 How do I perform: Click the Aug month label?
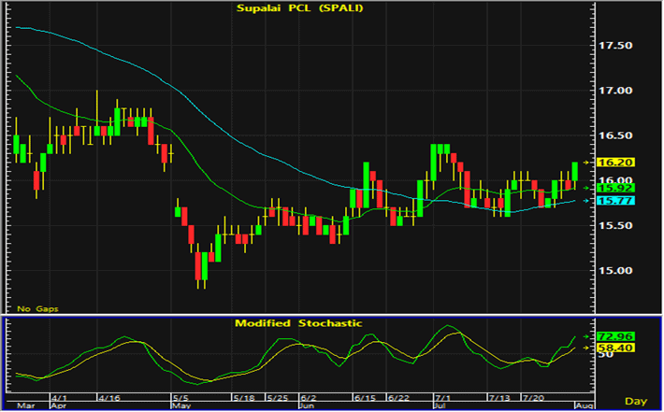[585, 406]
